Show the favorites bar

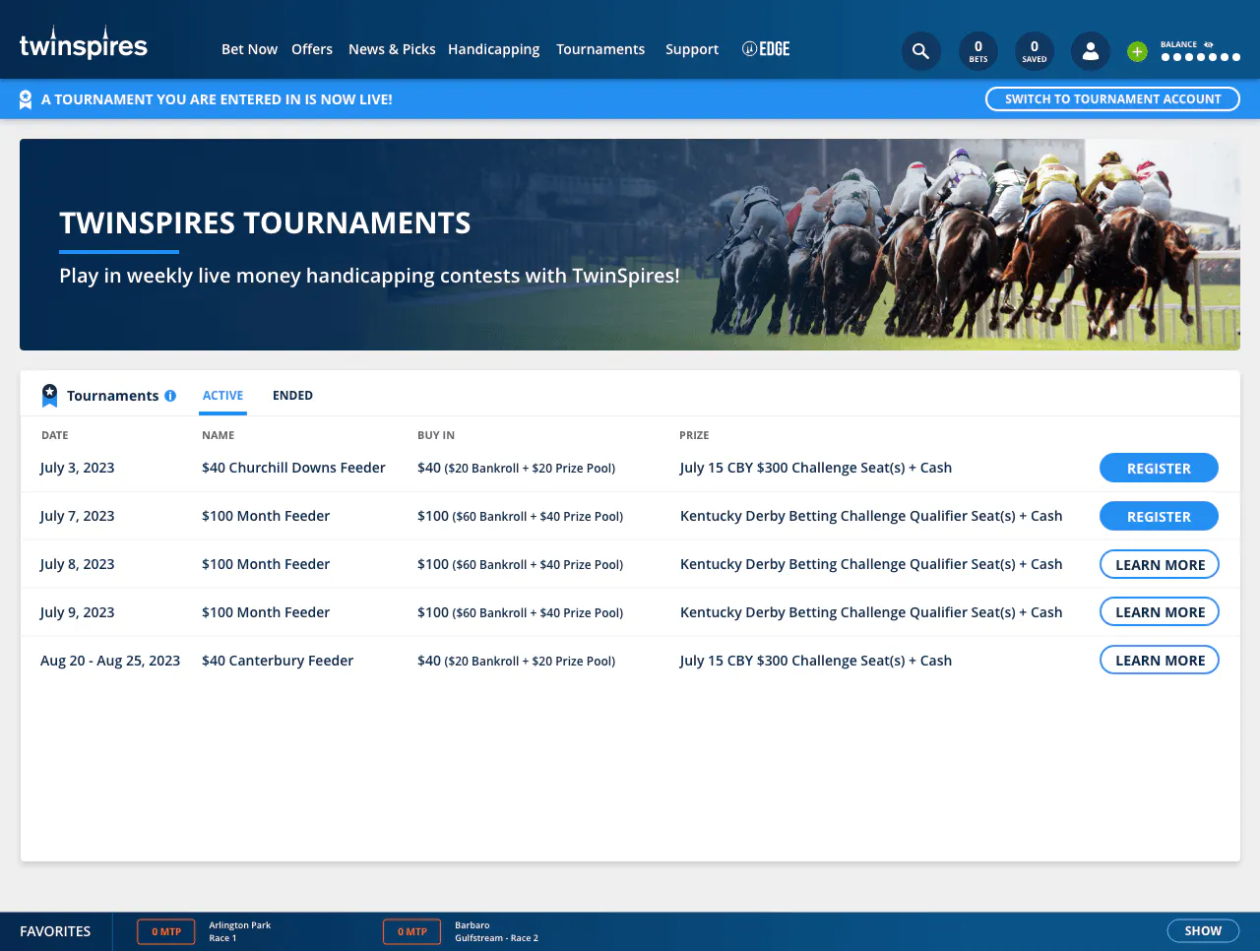pyautogui.click(x=1203, y=931)
